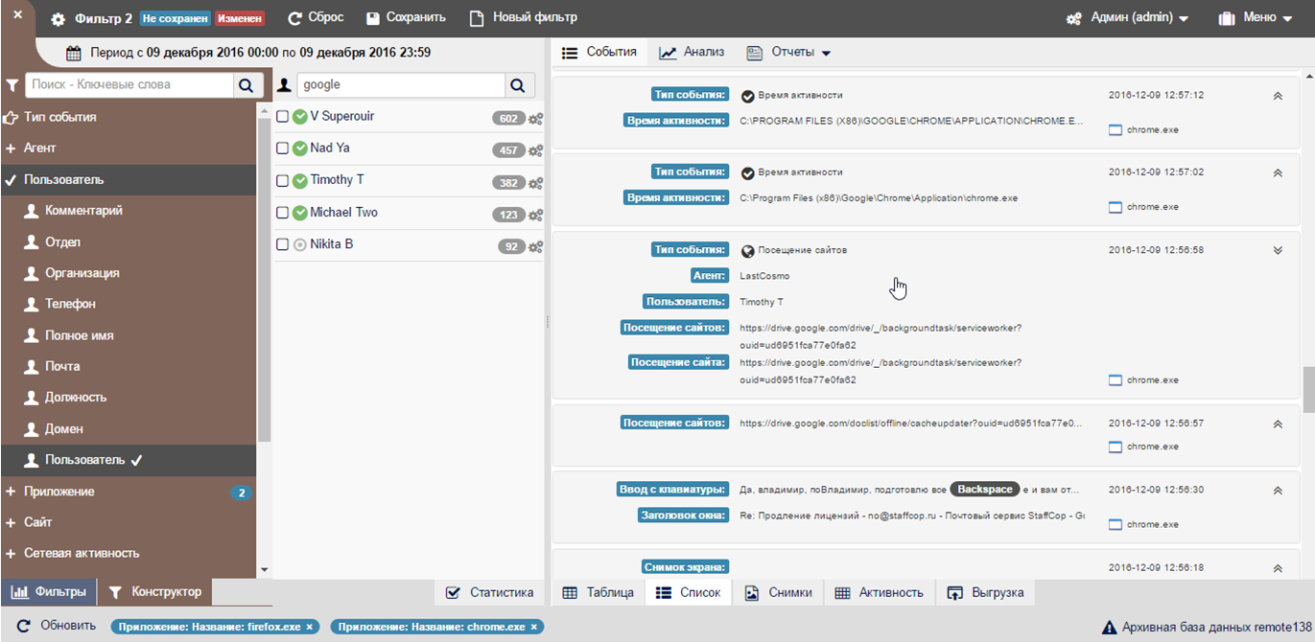
Task: Tick the checkbox for Nikita B
Action: tap(282, 244)
